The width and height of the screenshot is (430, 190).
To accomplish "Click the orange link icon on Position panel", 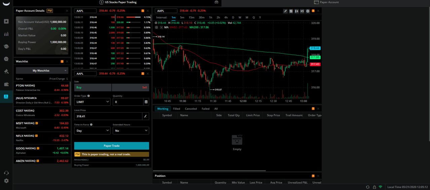I will (x=313, y=176).
